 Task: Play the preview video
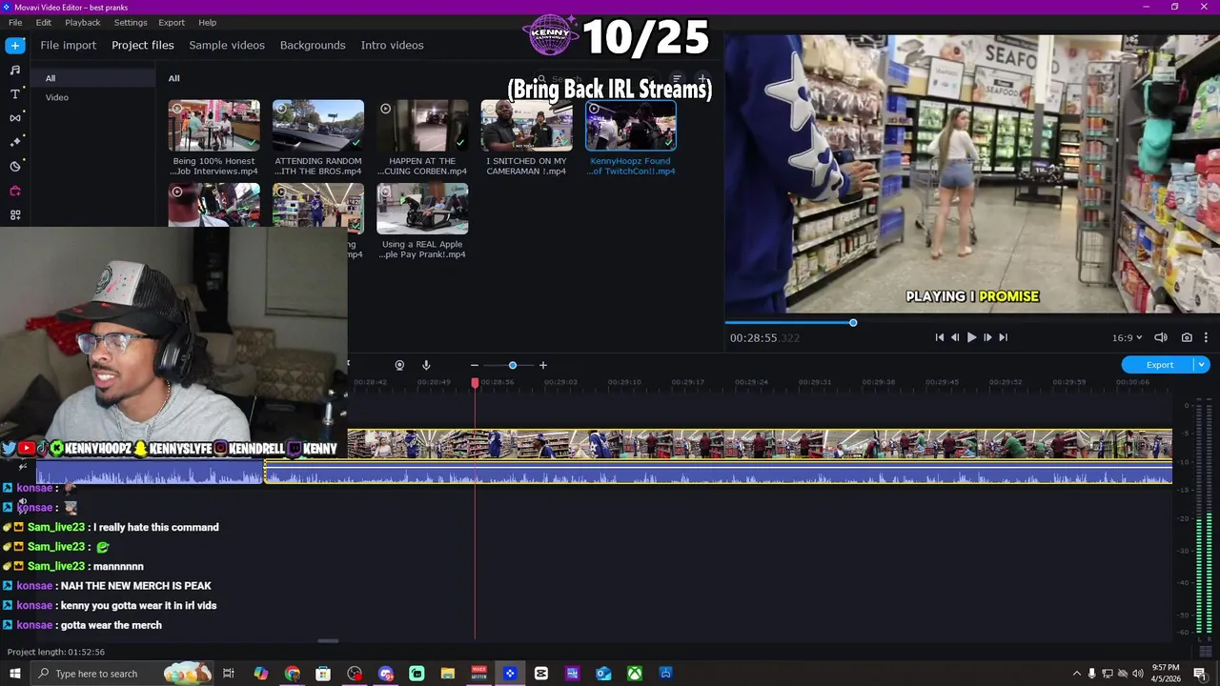click(971, 337)
